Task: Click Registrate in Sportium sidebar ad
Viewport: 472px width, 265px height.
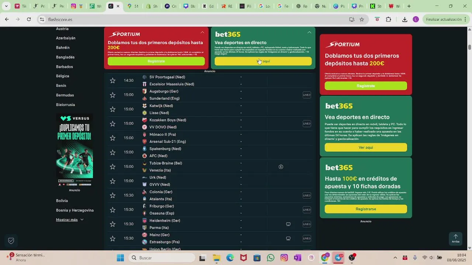Action: (366, 86)
